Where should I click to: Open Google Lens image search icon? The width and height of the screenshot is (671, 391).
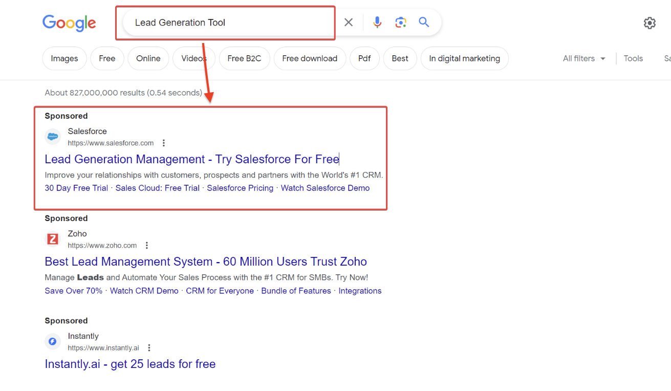point(401,23)
